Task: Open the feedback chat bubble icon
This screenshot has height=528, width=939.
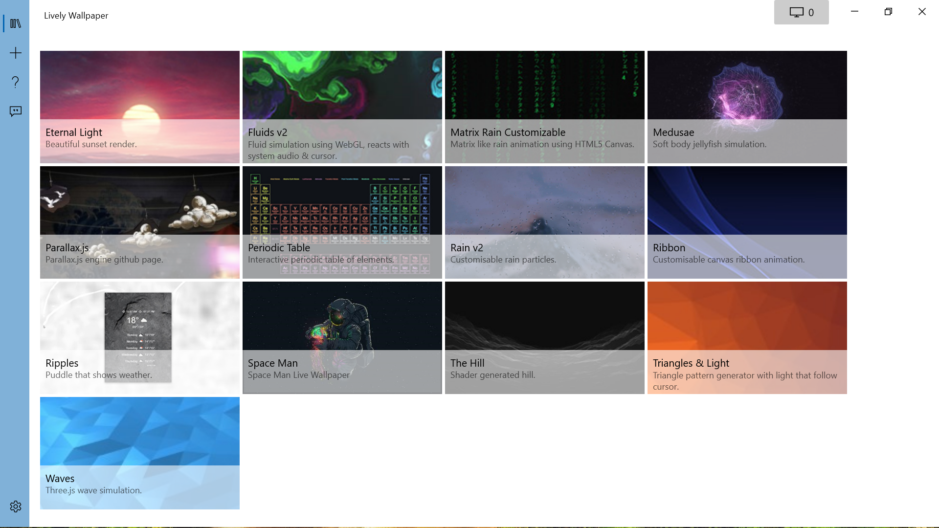Action: (16, 111)
